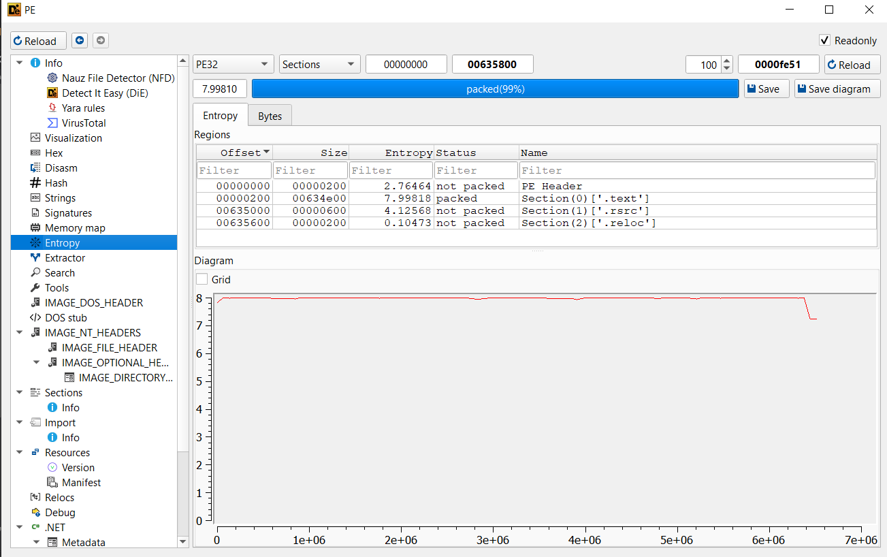
Task: Toggle the Readonly checkbox
Action: [825, 40]
